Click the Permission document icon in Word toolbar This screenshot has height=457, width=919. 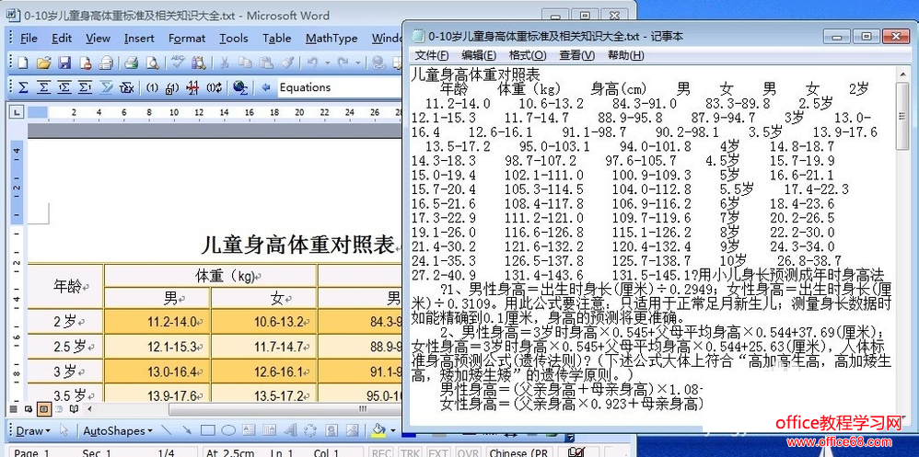86,63
